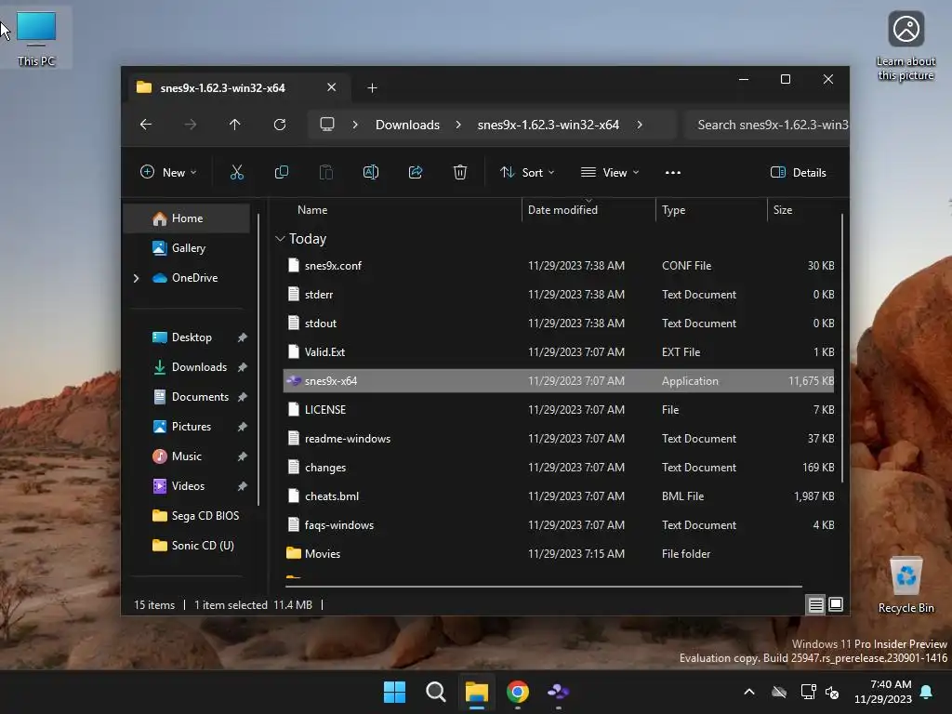Click File Explorer in the taskbar
952x714 pixels.
477,692
